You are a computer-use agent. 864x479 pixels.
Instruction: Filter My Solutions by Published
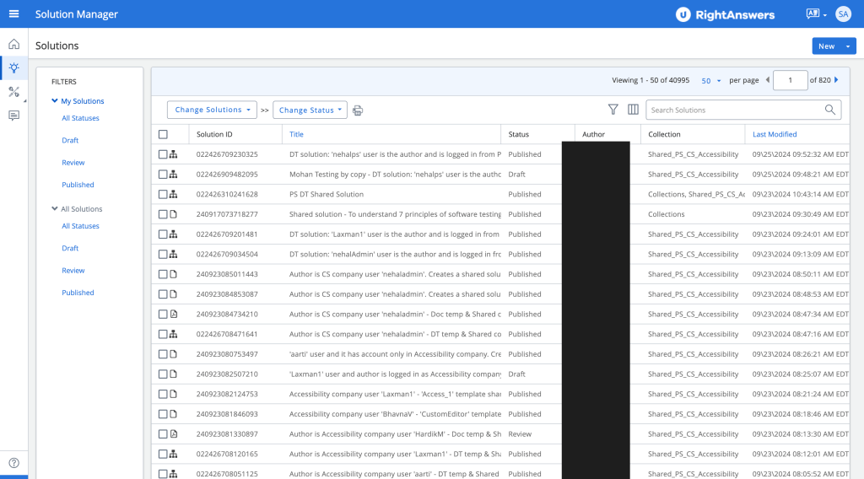click(x=78, y=185)
